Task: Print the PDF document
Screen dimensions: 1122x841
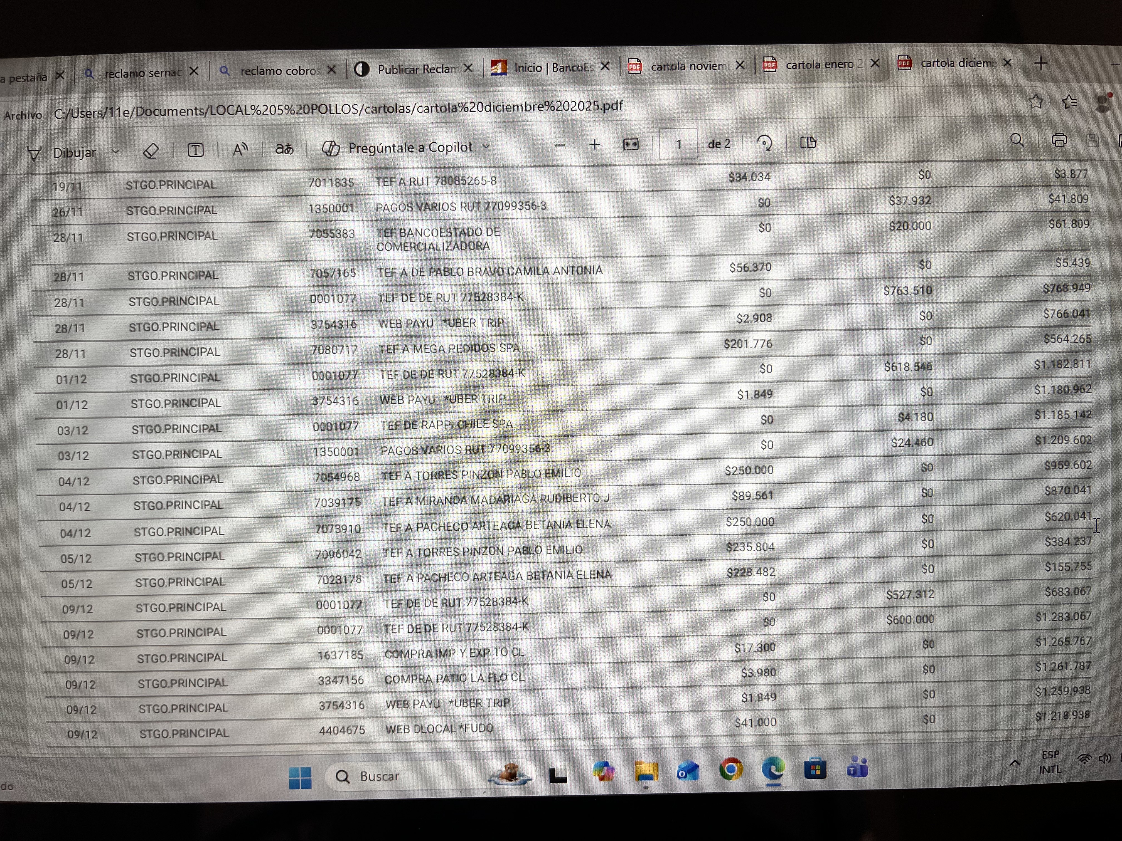Action: point(1059,140)
